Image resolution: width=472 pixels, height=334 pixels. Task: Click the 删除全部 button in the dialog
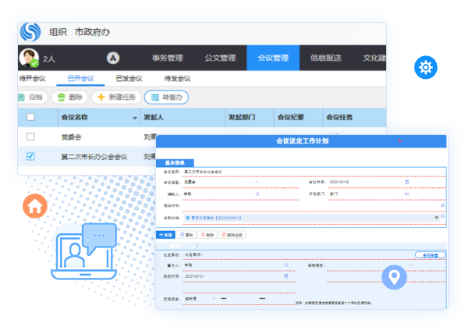pyautogui.click(x=232, y=235)
